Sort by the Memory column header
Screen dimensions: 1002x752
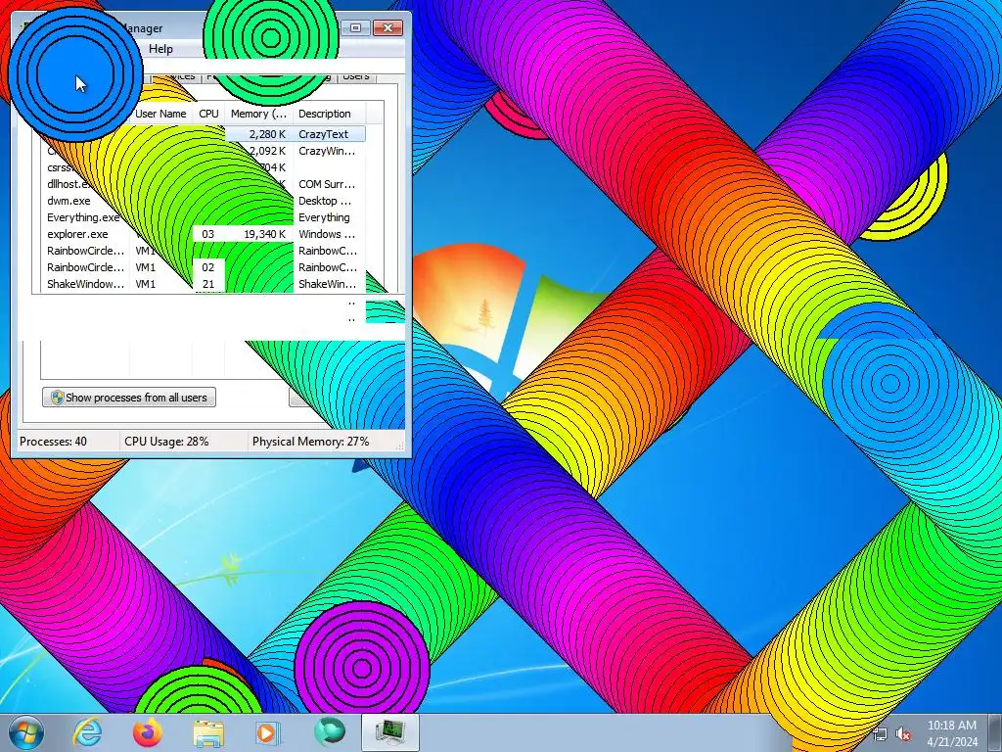pos(258,114)
